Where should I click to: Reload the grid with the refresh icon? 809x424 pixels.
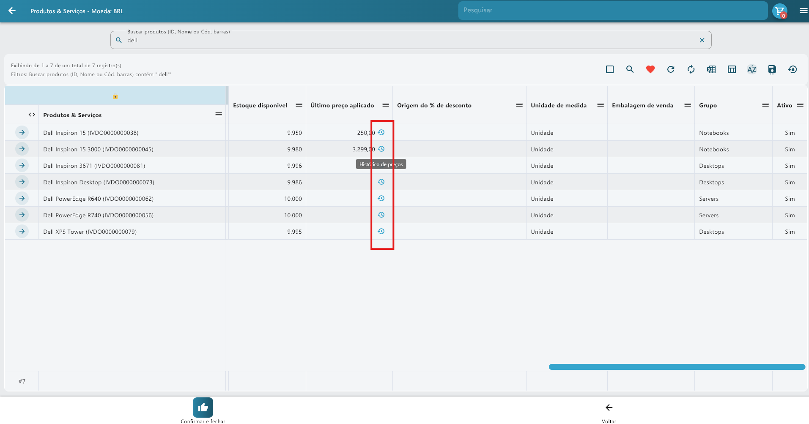click(671, 69)
